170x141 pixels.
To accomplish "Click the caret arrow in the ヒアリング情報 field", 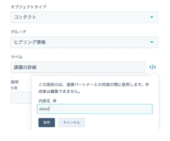I will (152, 42).
